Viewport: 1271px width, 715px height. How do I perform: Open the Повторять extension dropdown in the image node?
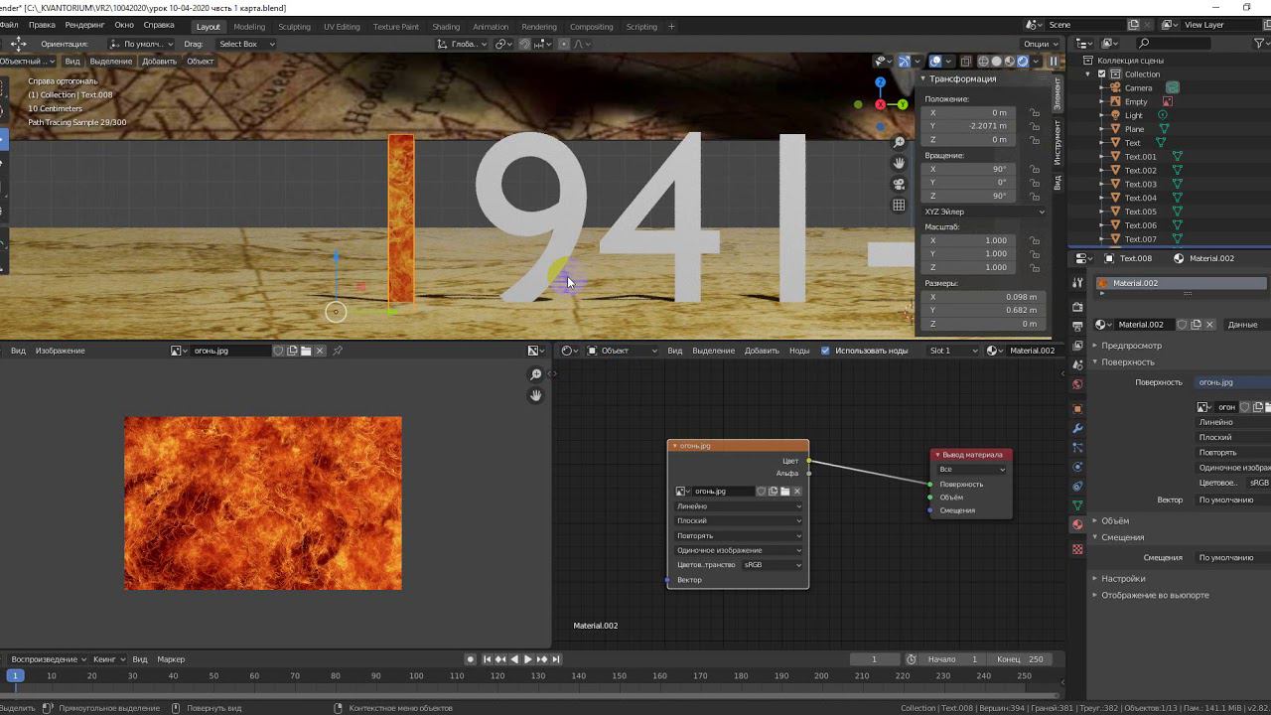738,535
